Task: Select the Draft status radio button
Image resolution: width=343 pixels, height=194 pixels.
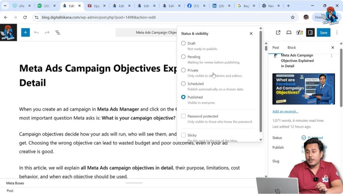Action: point(184,43)
